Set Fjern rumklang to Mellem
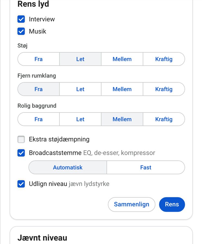This screenshot has height=244, width=202. tap(122, 89)
